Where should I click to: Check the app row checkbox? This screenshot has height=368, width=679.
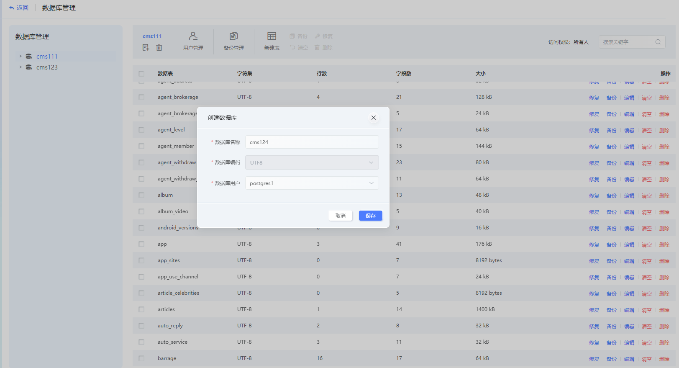click(141, 244)
